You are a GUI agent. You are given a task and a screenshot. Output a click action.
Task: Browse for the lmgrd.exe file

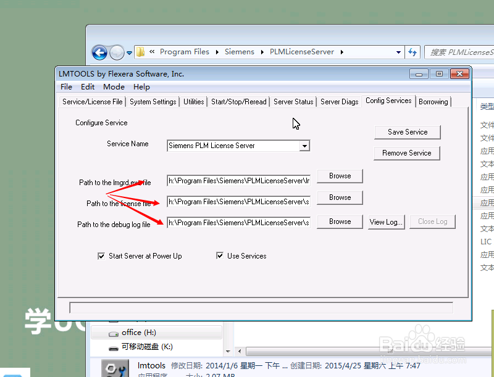340,176
